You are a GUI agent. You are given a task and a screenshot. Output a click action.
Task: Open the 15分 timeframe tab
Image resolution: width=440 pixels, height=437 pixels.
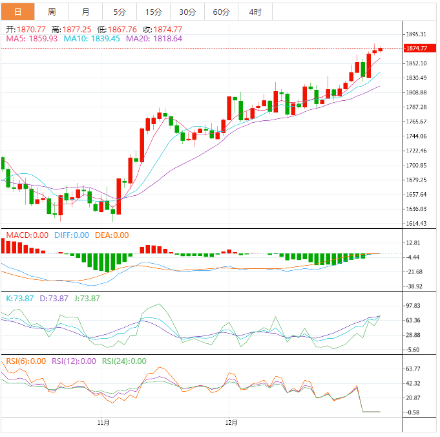coord(154,12)
